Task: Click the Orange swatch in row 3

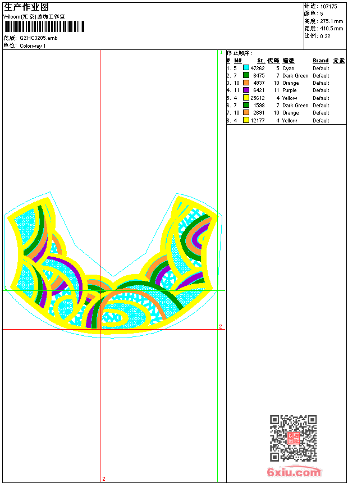Action: point(246,83)
